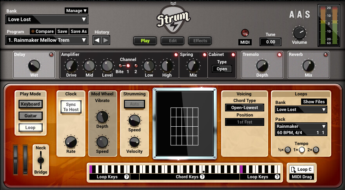Screen dimensions: 345x190
Task: Click the Neck/Bridge pickup slider
Action: click(41, 160)
